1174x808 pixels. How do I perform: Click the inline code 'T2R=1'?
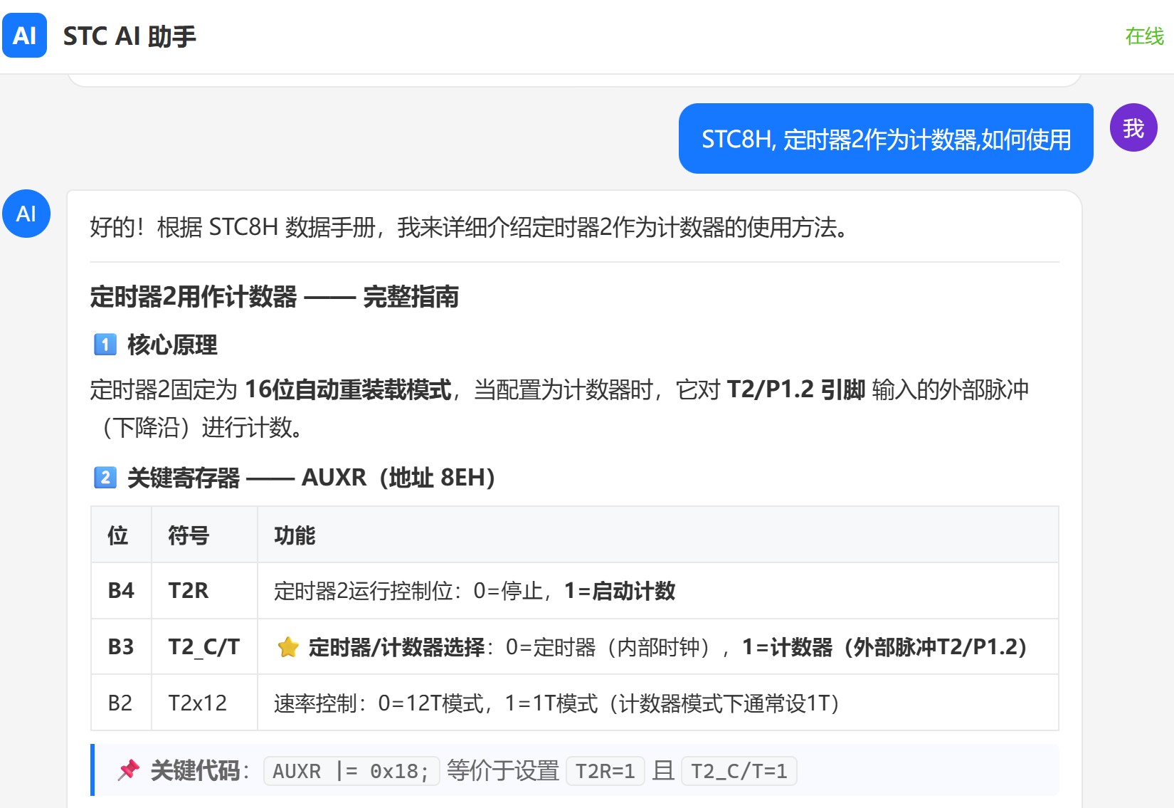click(605, 771)
